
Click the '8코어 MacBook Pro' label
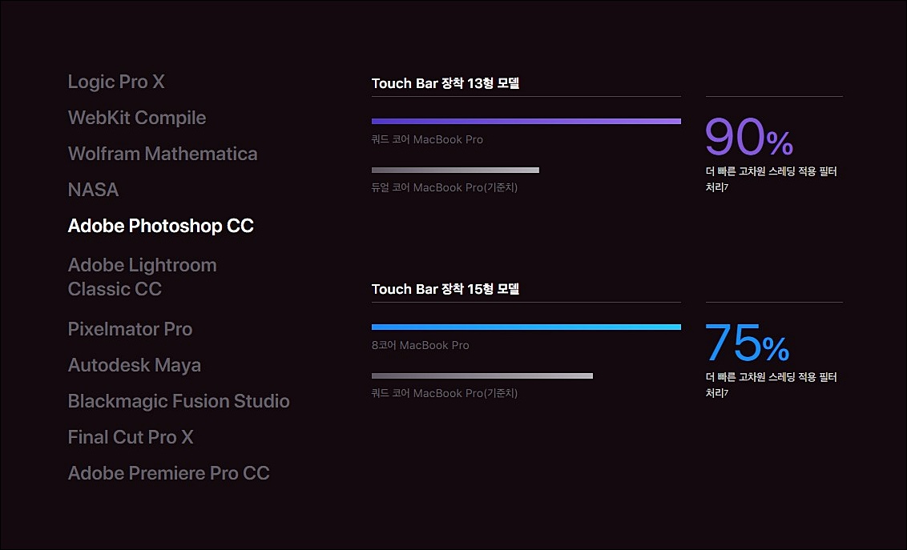420,345
